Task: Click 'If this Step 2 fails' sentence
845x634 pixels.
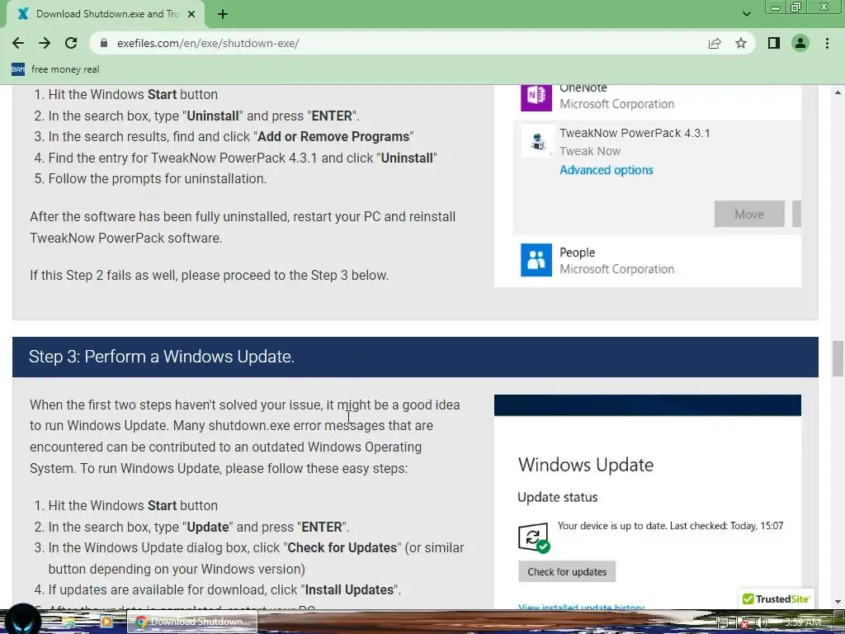Action: [x=209, y=276]
